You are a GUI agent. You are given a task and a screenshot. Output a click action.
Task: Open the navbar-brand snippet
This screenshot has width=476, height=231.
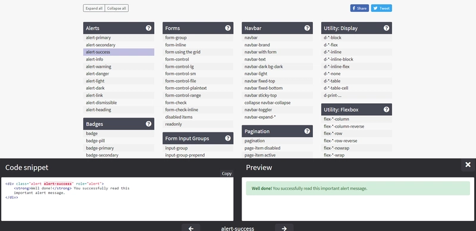tap(277, 45)
